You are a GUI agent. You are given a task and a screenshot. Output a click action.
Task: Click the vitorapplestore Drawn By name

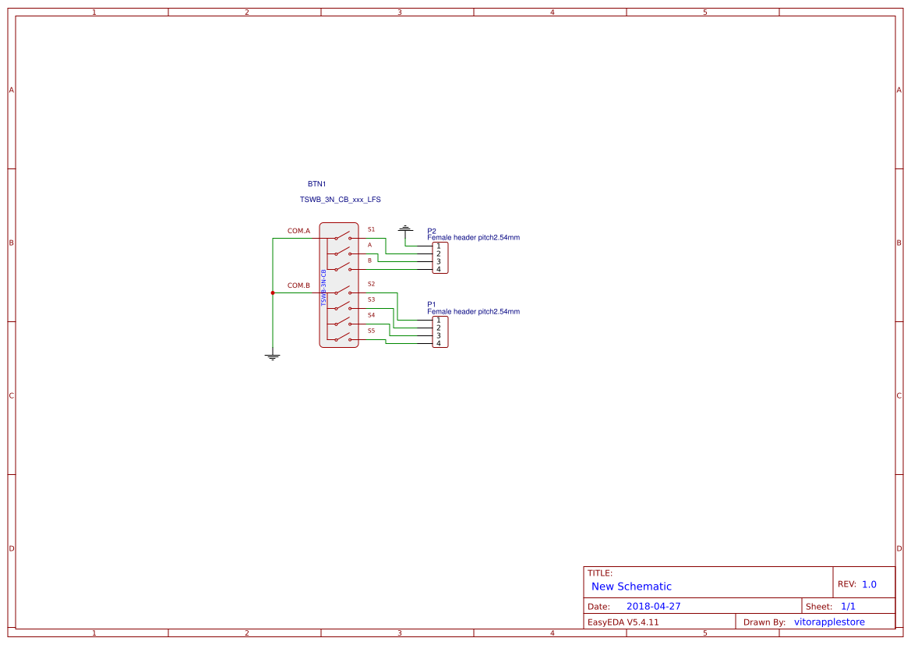pyautogui.click(x=828, y=622)
